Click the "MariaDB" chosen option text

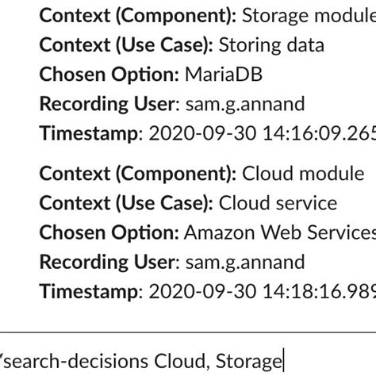[224, 75]
